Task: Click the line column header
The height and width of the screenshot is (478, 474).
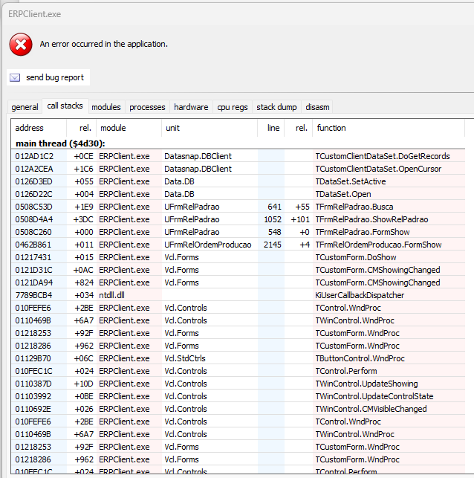Action: (273, 128)
